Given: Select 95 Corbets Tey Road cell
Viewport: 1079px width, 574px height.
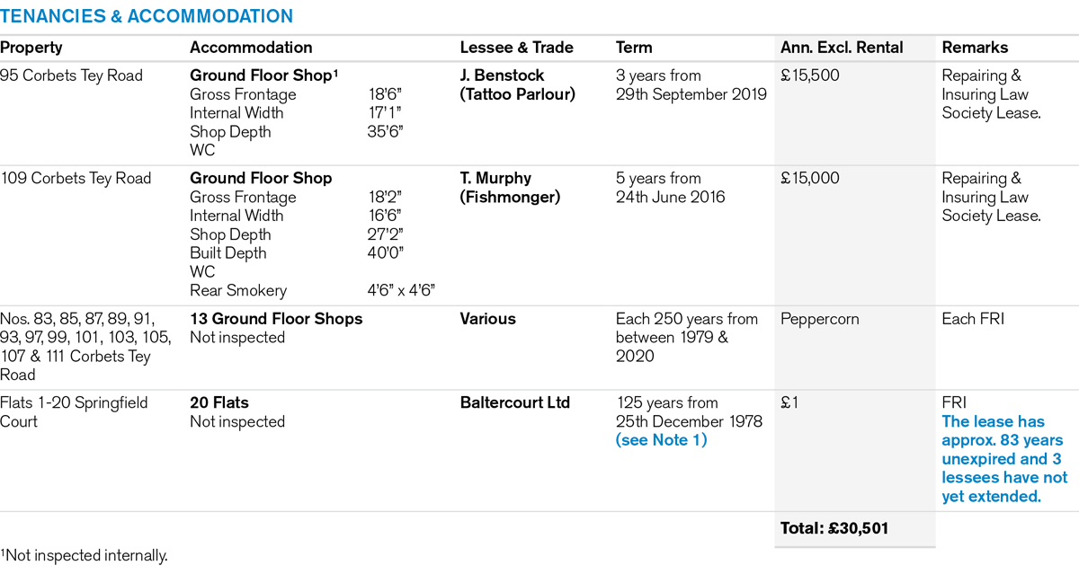Looking at the screenshot, I should coord(71,75).
